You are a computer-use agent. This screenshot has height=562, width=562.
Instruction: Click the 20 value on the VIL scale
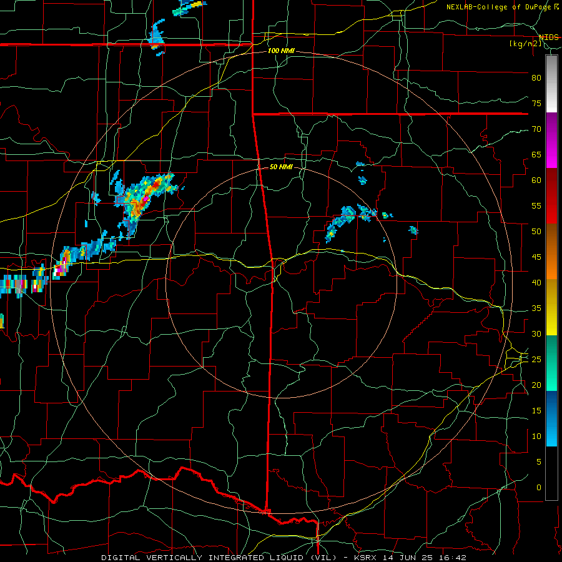coord(536,385)
